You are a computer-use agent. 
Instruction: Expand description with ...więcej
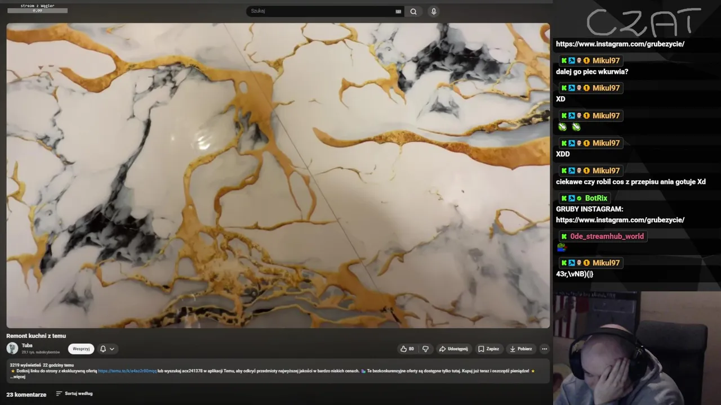click(x=18, y=377)
